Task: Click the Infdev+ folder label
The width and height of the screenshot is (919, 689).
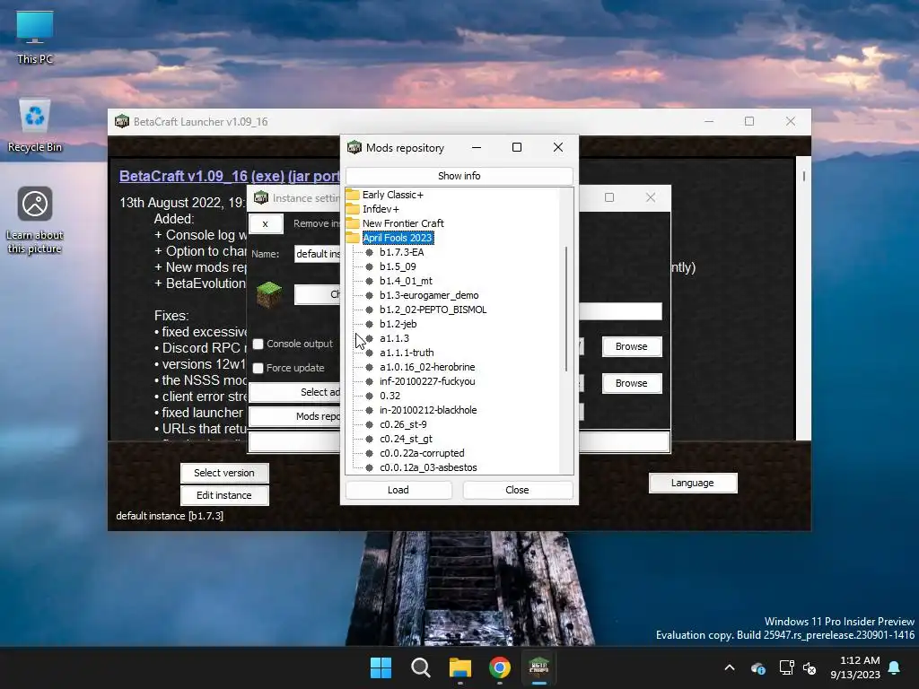Action: [x=381, y=208]
